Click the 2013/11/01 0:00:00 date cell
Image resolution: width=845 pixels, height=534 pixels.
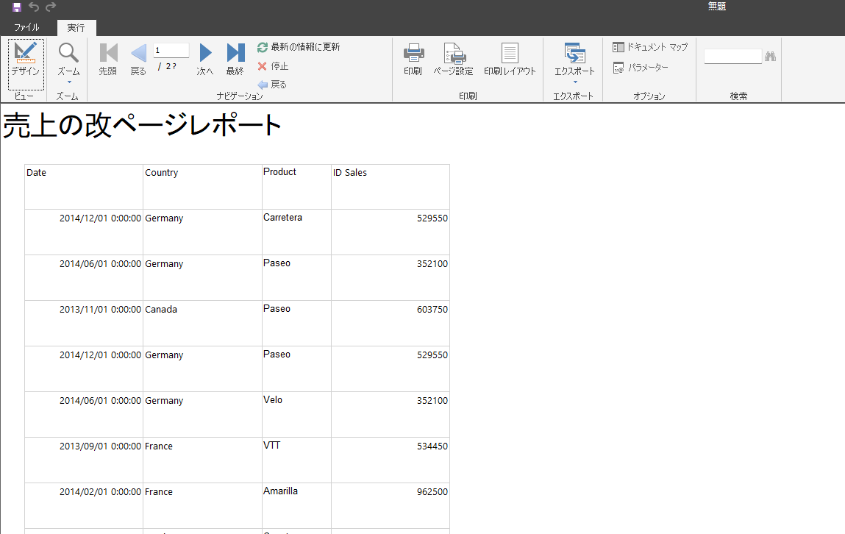coord(84,324)
